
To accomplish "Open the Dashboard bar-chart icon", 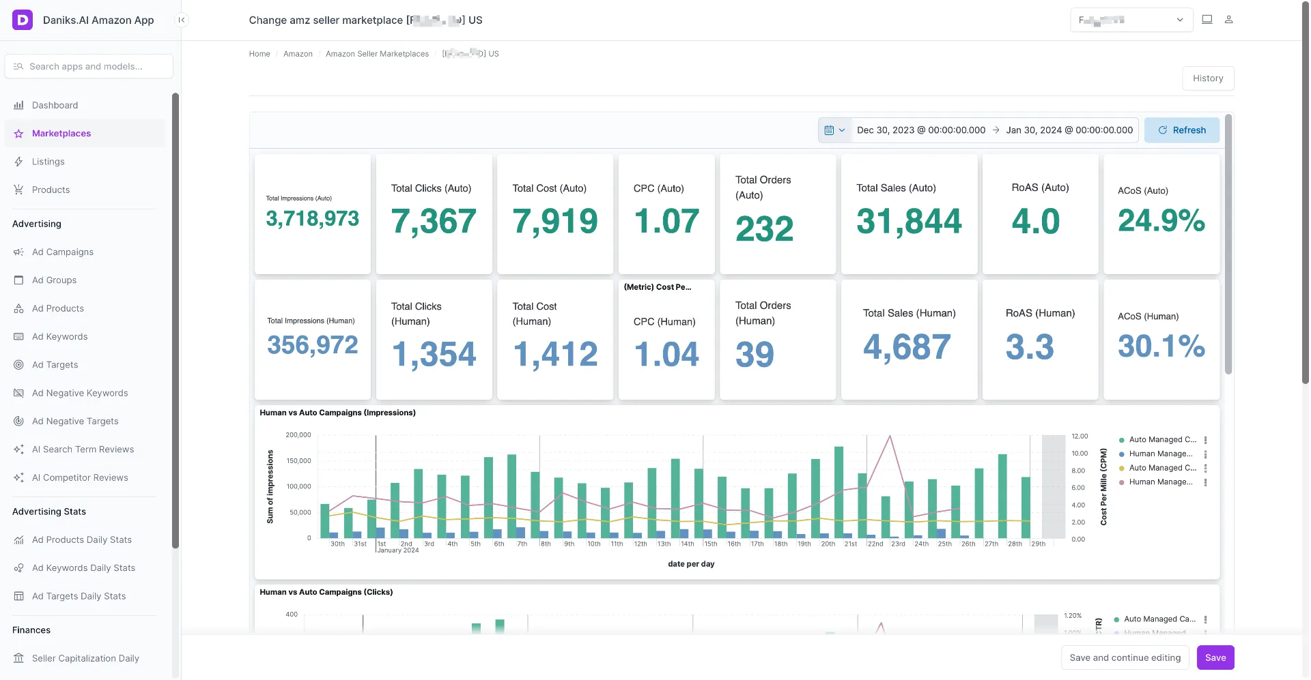I will tap(18, 105).
